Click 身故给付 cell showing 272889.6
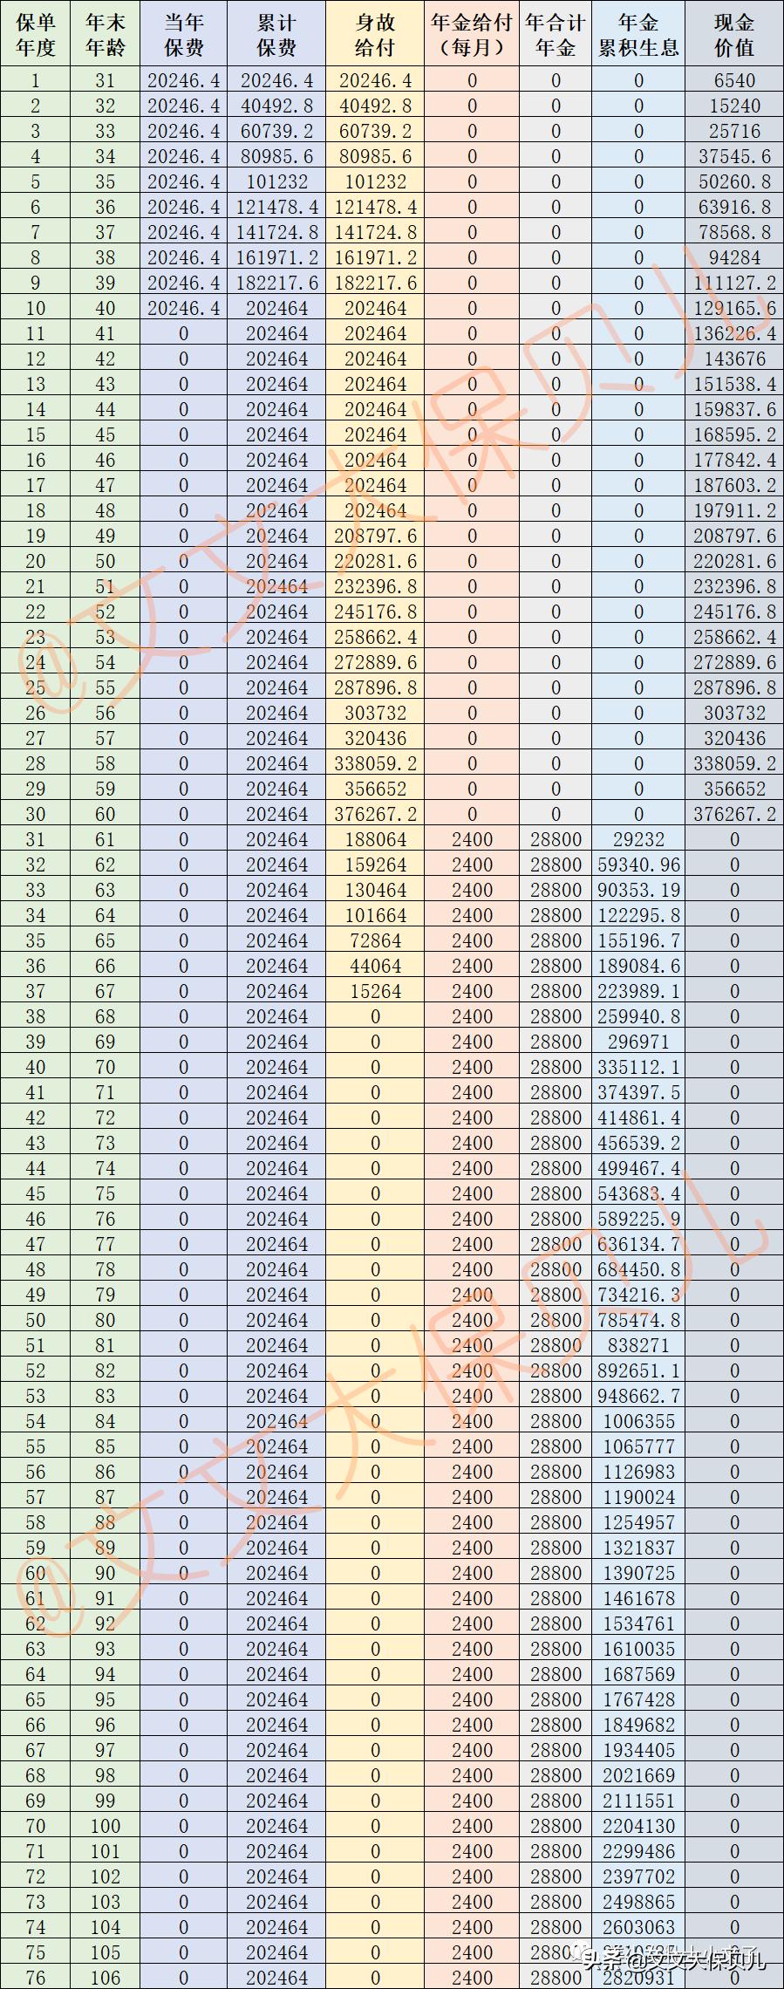Image resolution: width=784 pixels, height=1989 pixels. pyautogui.click(x=375, y=662)
